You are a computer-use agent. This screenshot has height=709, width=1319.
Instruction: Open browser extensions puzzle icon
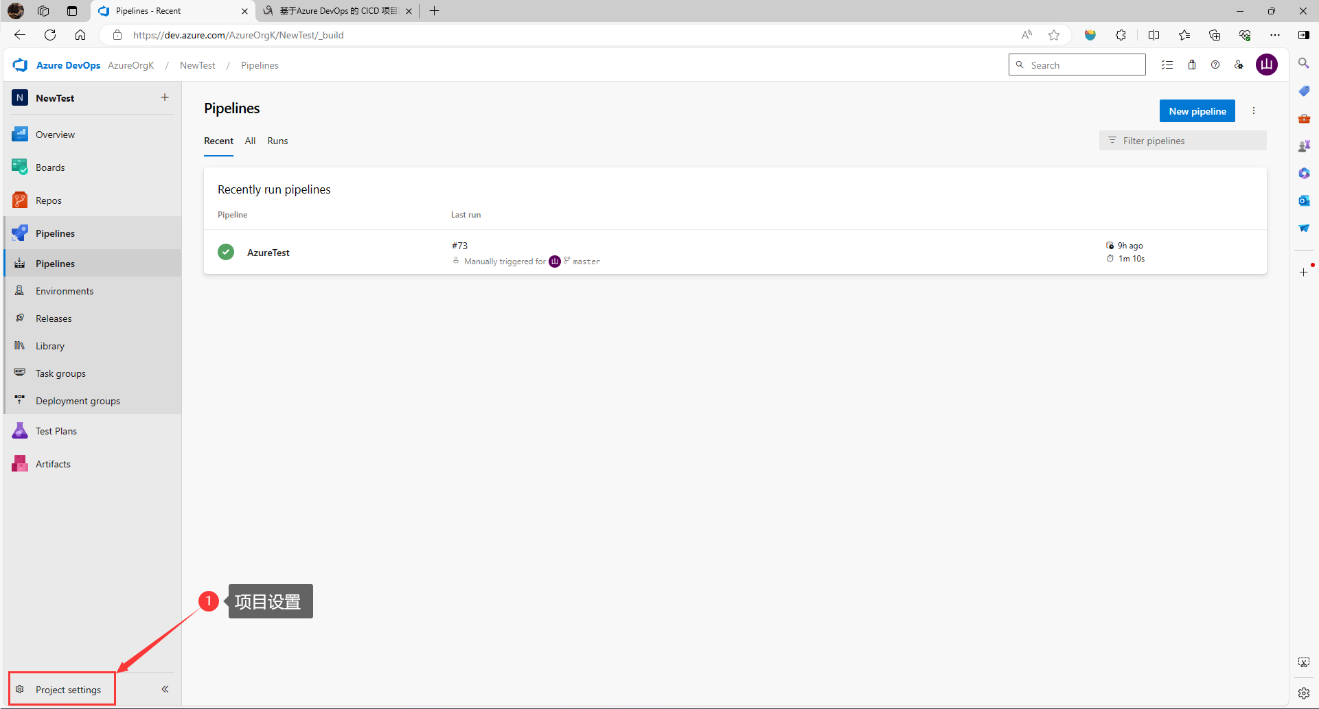point(1121,35)
